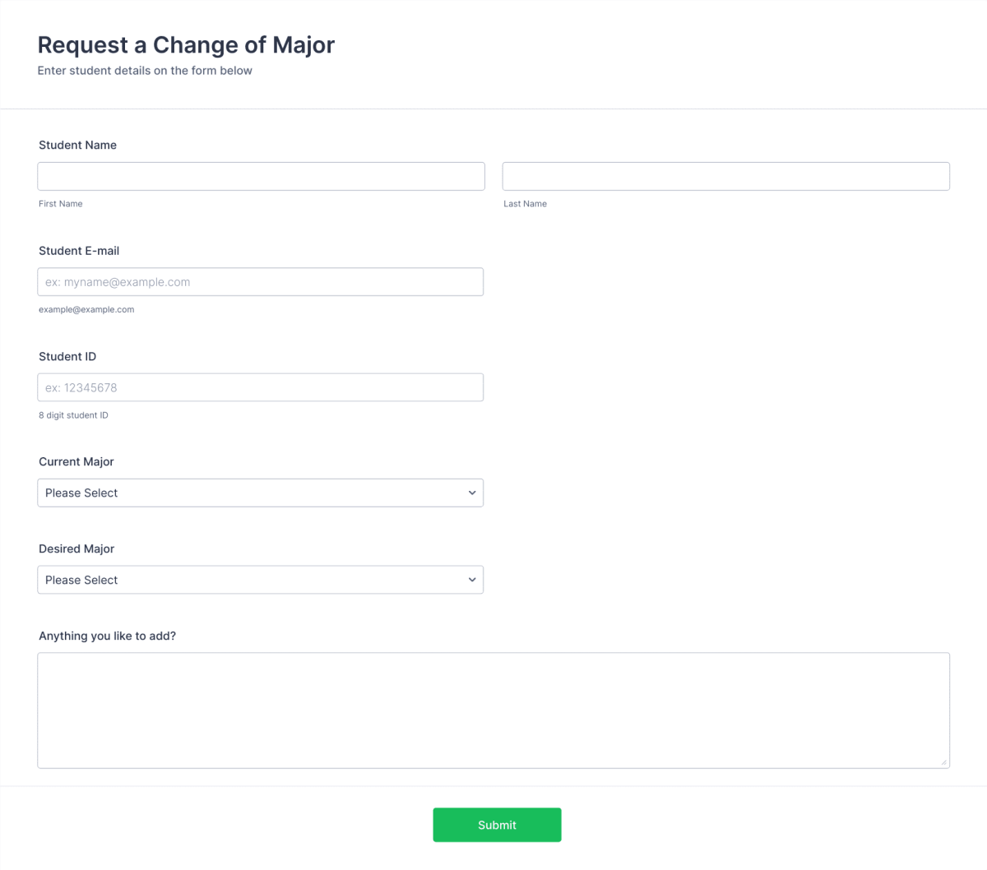
Task: Click the Submit button
Action: coord(497,825)
